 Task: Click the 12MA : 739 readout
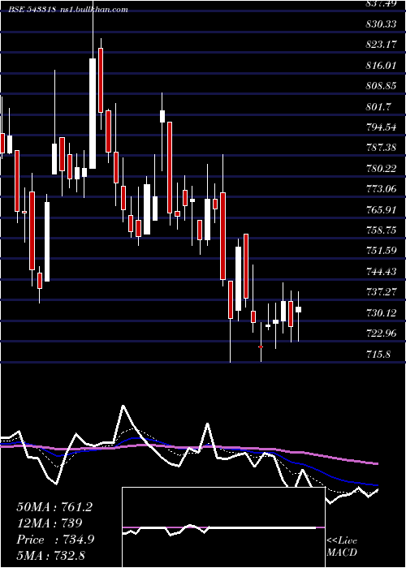(50, 523)
